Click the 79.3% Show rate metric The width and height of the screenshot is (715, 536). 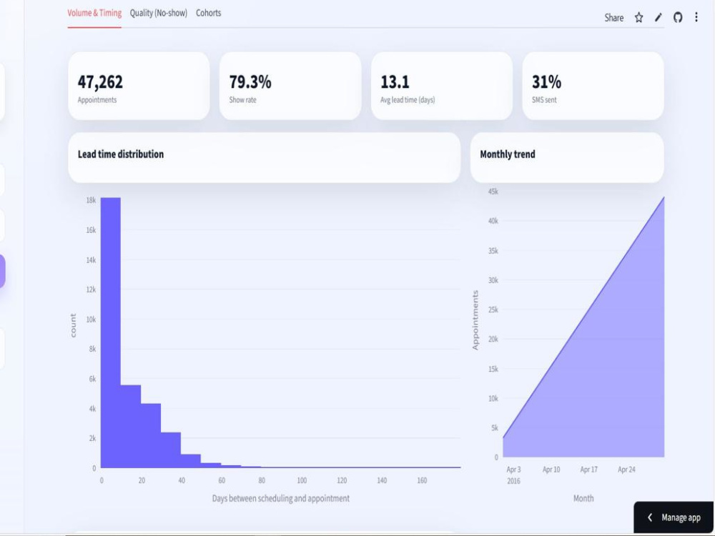(290, 86)
